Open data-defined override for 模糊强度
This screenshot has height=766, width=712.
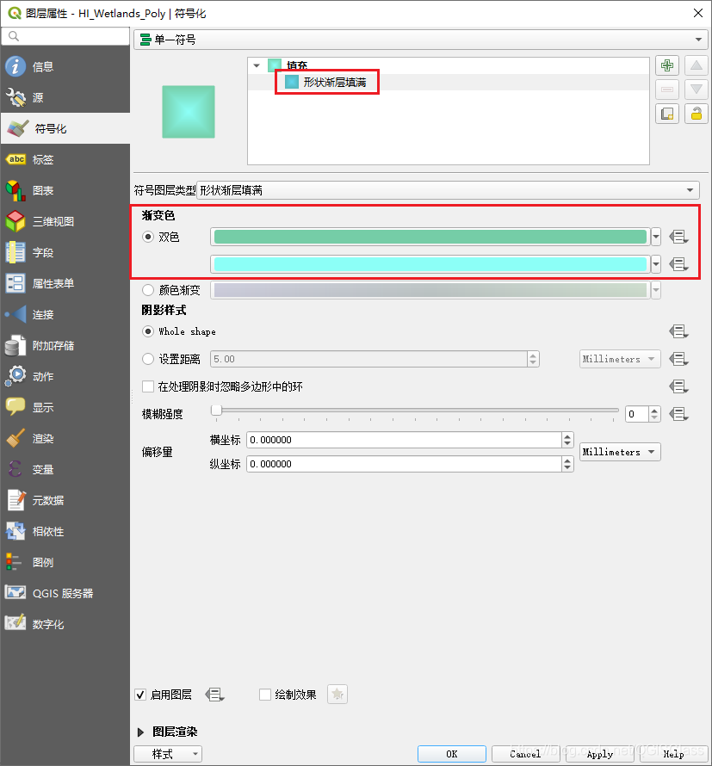pos(678,413)
